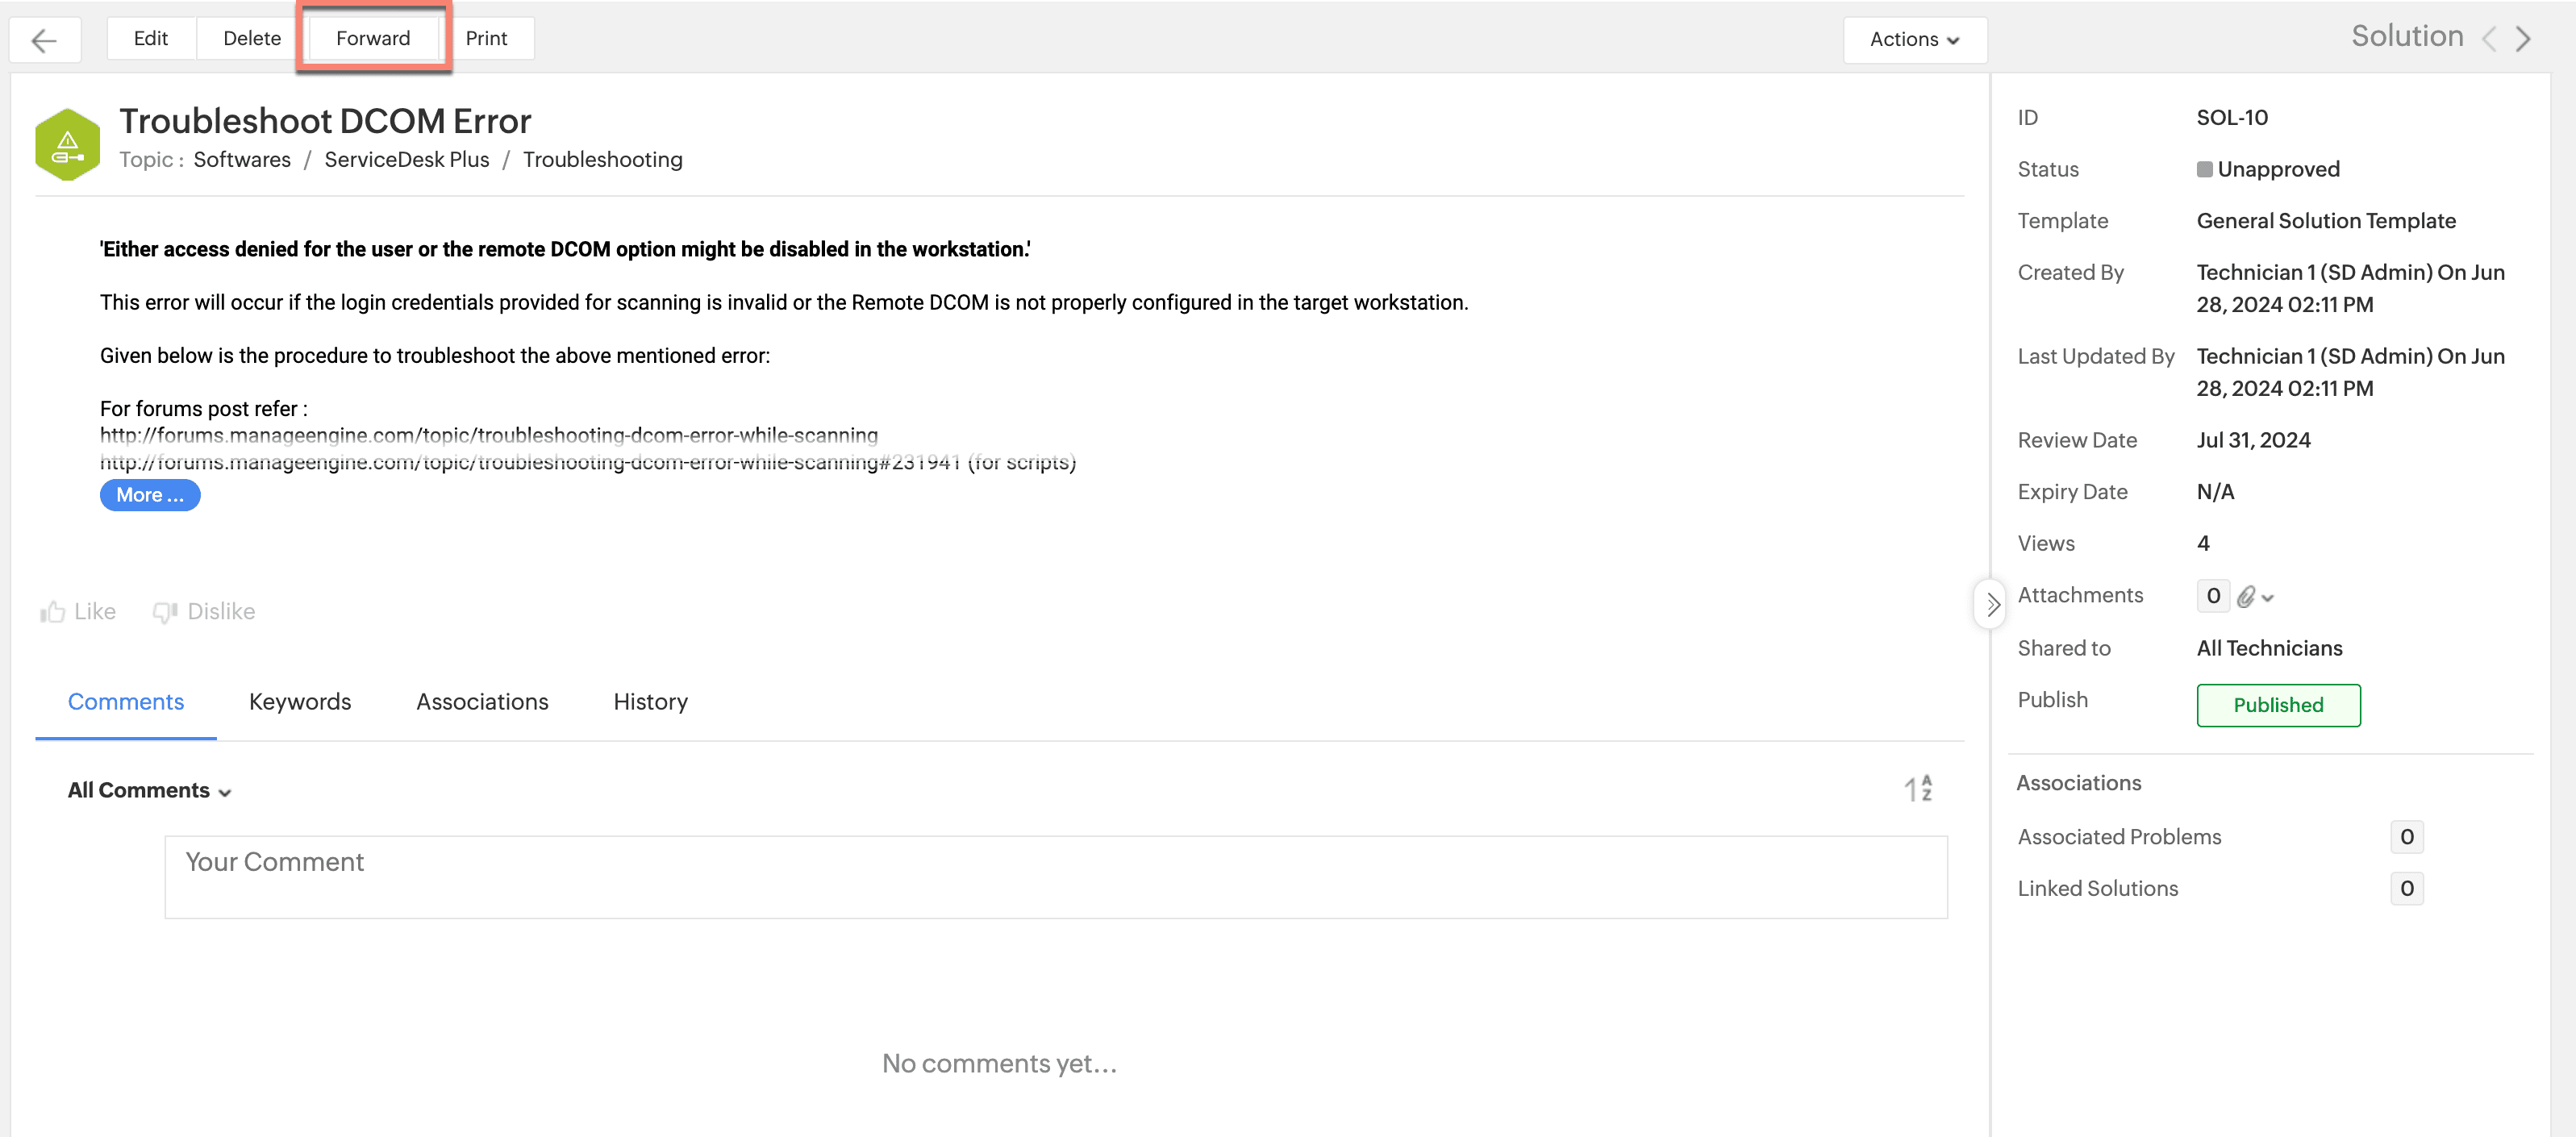Image resolution: width=2576 pixels, height=1137 pixels.
Task: Collapse the right details panel
Action: (x=1992, y=604)
